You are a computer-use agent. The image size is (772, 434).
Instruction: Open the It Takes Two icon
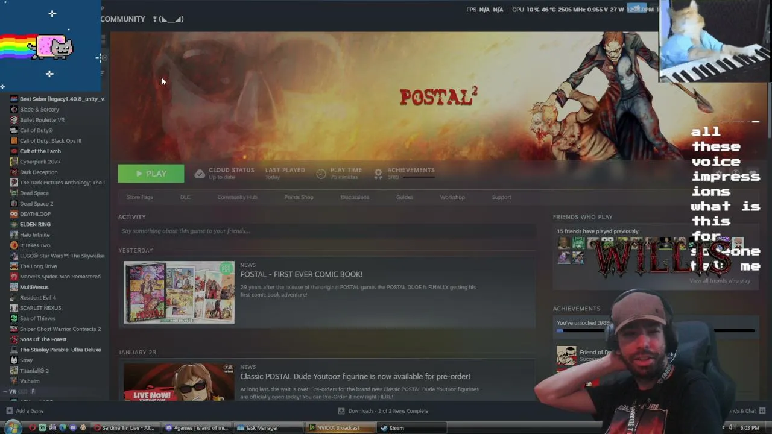(14, 245)
